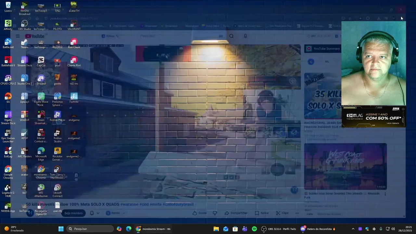Click the YouTube logo home link
Image resolution: width=416 pixels, height=234 pixels.
(x=35, y=36)
